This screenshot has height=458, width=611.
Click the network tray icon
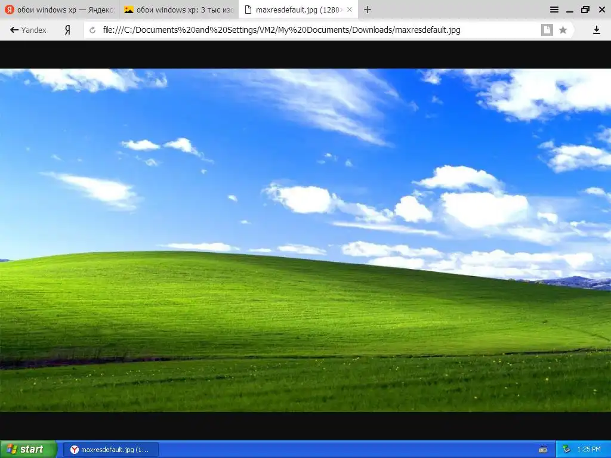(x=567, y=450)
